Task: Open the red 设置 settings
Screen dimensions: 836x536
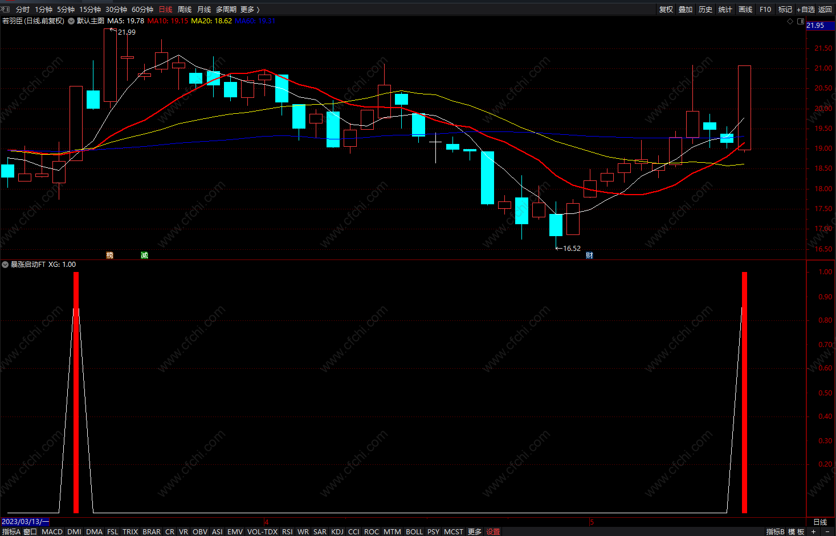Action: point(493,532)
